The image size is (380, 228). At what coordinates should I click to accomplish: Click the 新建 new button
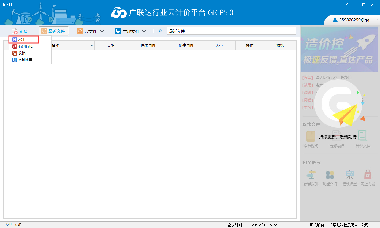pyautogui.click(x=20, y=31)
